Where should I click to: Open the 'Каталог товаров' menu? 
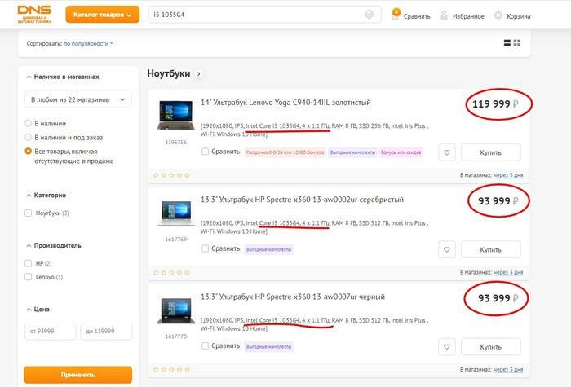click(100, 15)
